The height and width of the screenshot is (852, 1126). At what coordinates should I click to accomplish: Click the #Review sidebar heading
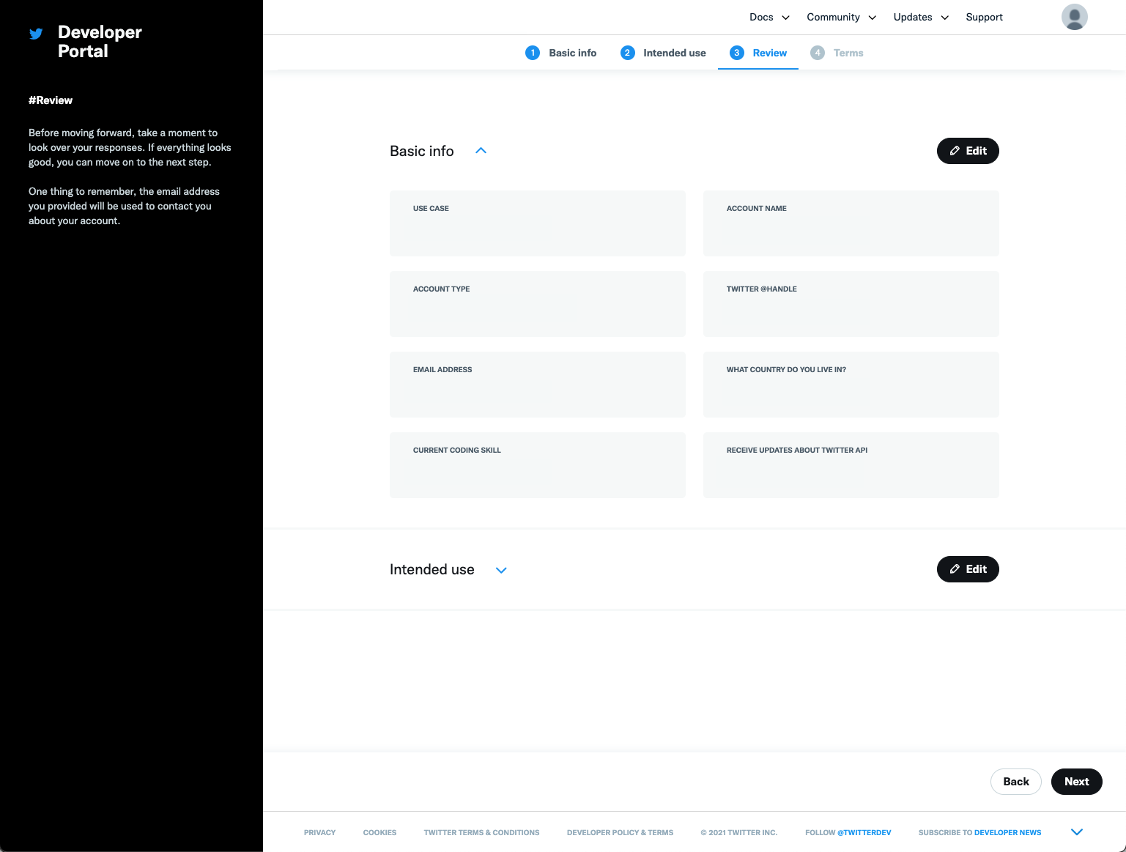tap(51, 100)
